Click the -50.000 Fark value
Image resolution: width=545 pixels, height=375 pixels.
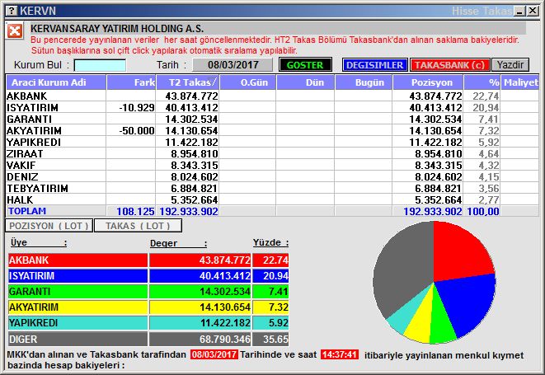point(137,131)
